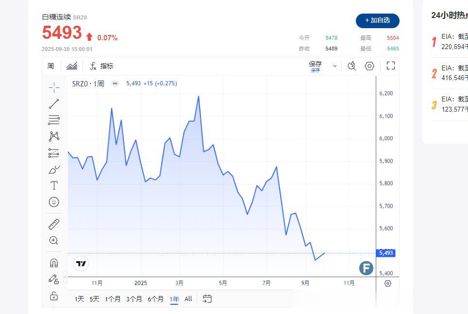Click the 加自选 button

tap(377, 20)
